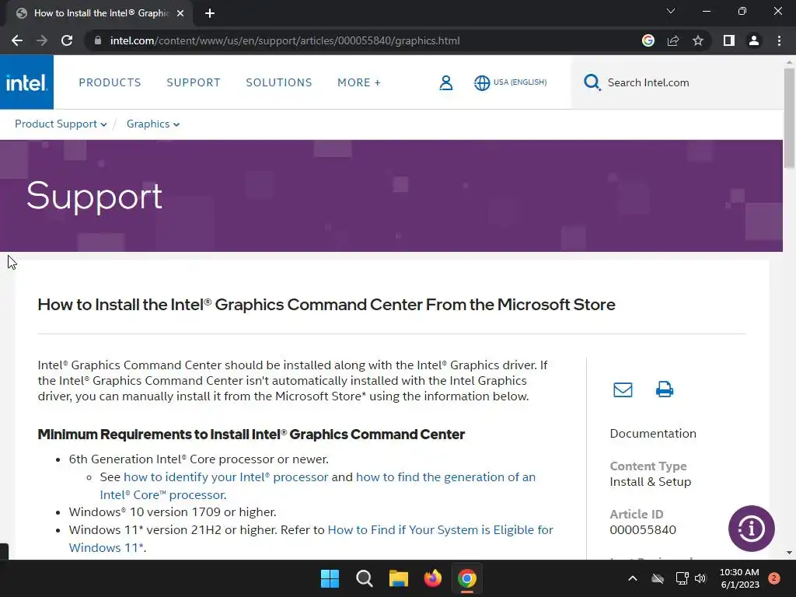View site info via padlock icon
This screenshot has width=796, height=597.
(x=98, y=40)
